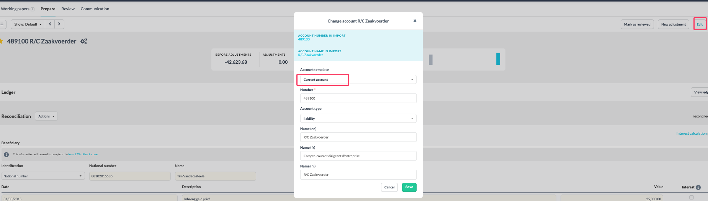
Task: Open the form 273 - other income link
Action: 83,154
